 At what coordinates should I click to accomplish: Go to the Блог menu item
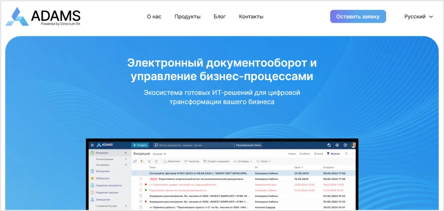click(x=219, y=16)
